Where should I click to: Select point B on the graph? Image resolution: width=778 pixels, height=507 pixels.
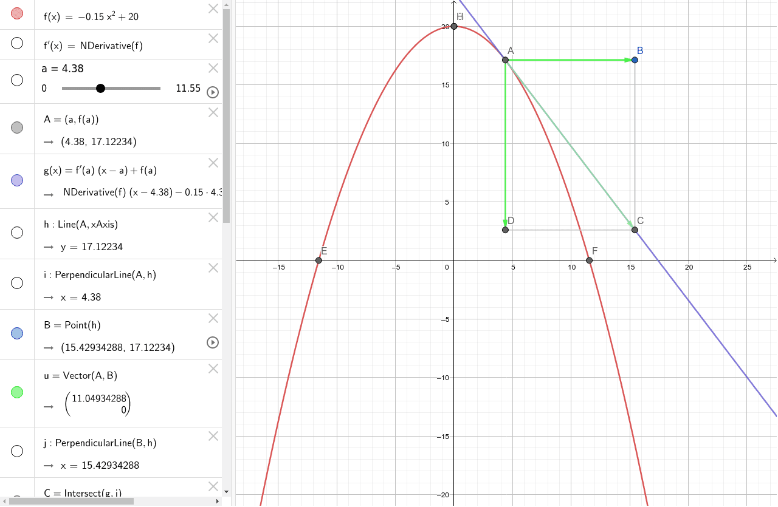click(635, 60)
